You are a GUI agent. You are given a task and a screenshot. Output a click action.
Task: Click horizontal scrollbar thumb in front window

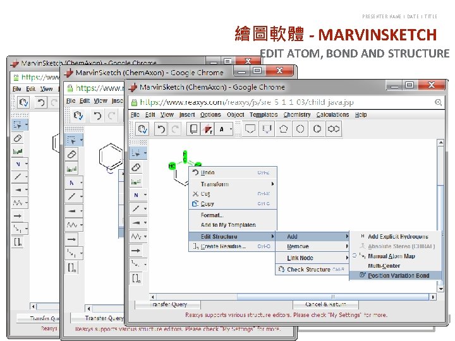tap(333, 297)
